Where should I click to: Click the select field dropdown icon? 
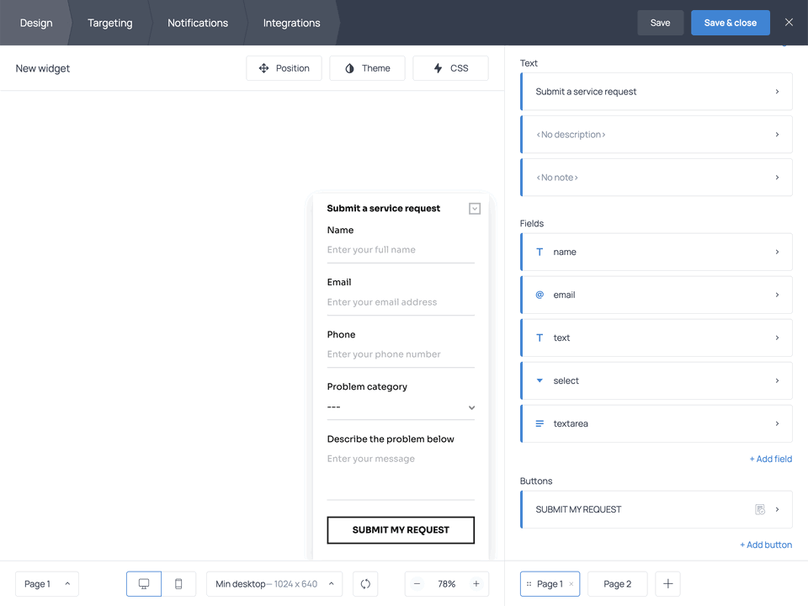click(x=539, y=380)
